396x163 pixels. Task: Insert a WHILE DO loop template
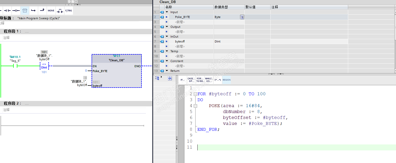click(x=209, y=80)
